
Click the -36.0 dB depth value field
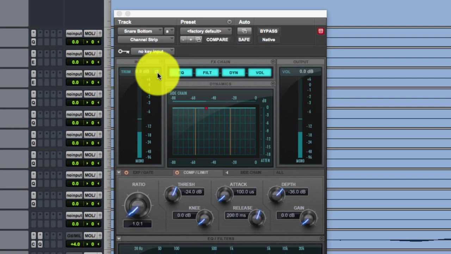coord(297,192)
